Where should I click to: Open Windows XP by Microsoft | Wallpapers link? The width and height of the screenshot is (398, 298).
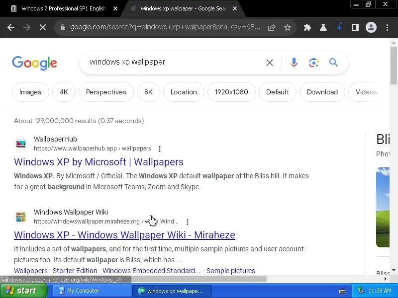99,162
